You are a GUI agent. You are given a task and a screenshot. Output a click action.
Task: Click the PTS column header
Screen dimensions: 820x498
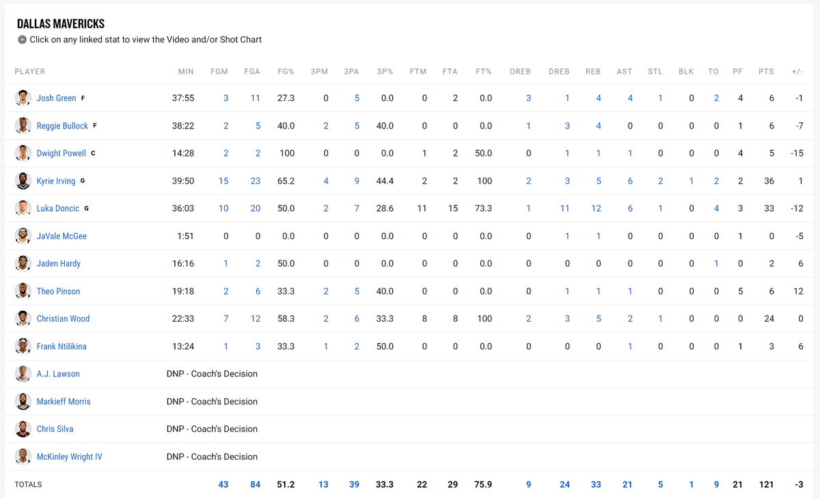(x=766, y=72)
